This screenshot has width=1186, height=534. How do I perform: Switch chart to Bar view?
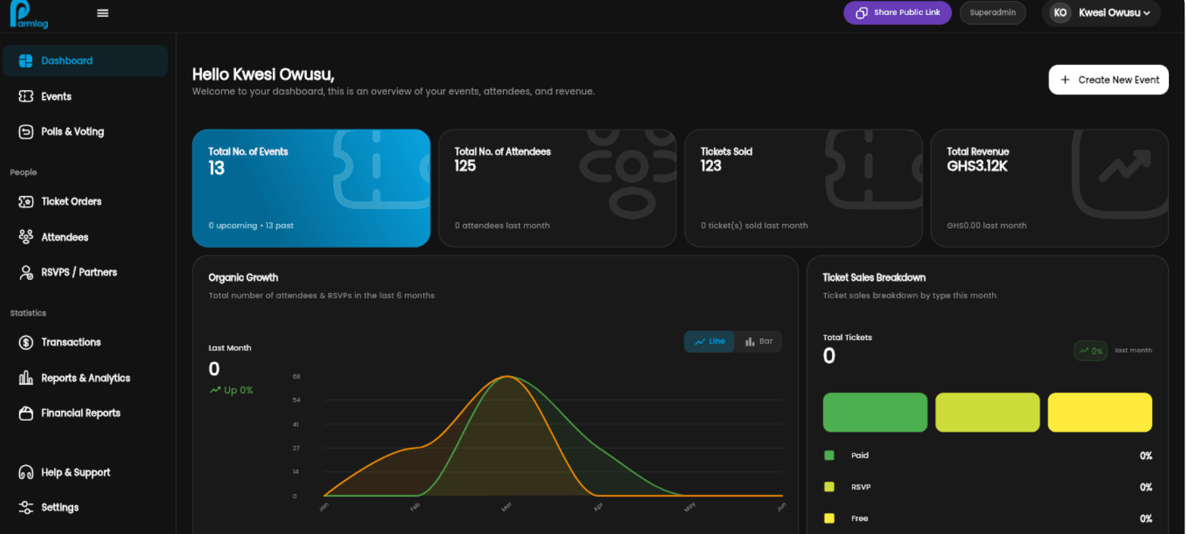(x=759, y=341)
